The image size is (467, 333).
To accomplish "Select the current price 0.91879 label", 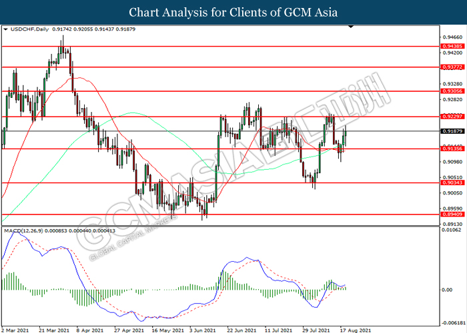I will [x=452, y=131].
